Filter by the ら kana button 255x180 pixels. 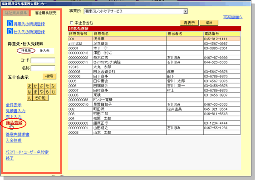47,92
